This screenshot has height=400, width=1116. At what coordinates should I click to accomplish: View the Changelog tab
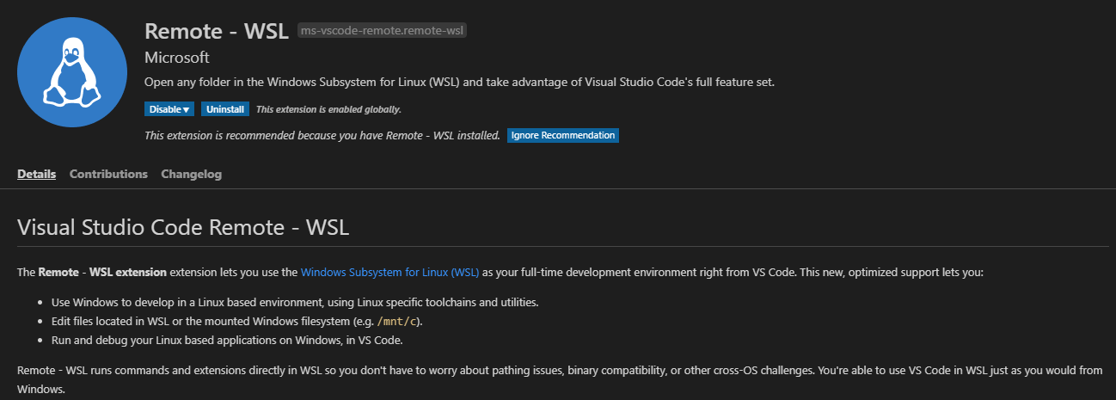pos(191,174)
